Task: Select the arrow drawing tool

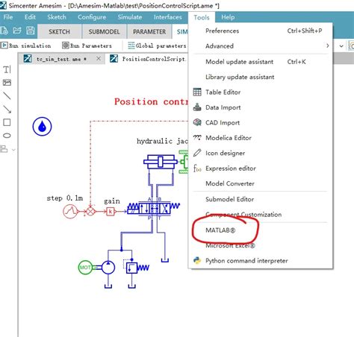Action: point(7,109)
